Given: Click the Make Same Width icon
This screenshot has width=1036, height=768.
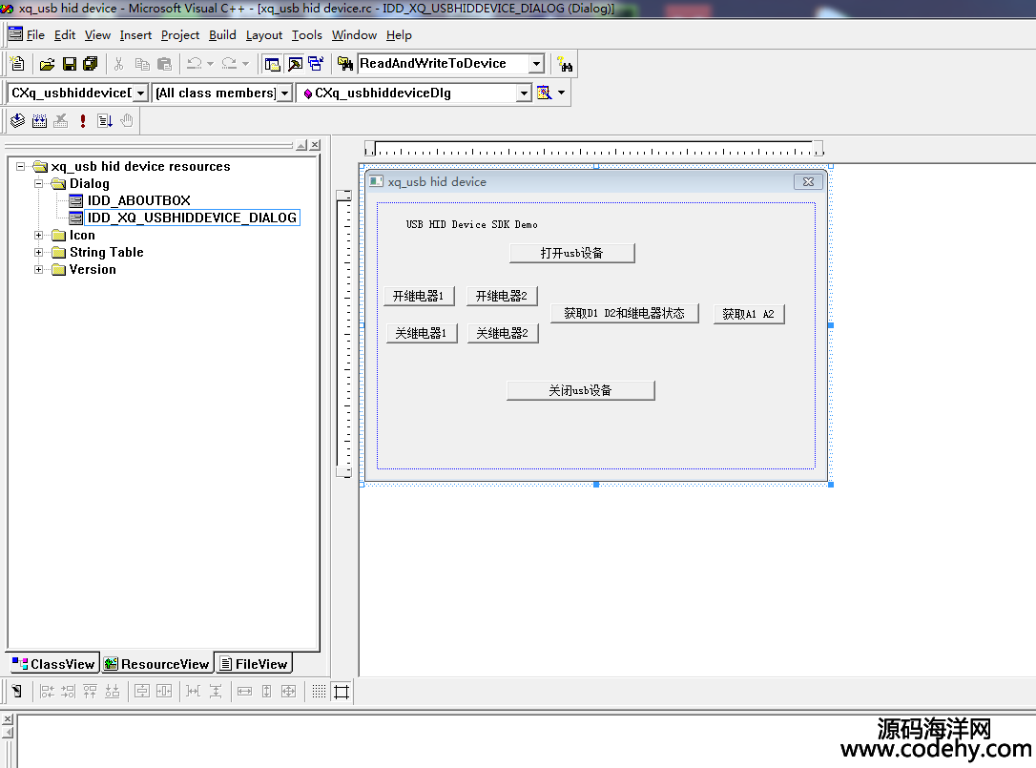Looking at the screenshot, I should 244,692.
